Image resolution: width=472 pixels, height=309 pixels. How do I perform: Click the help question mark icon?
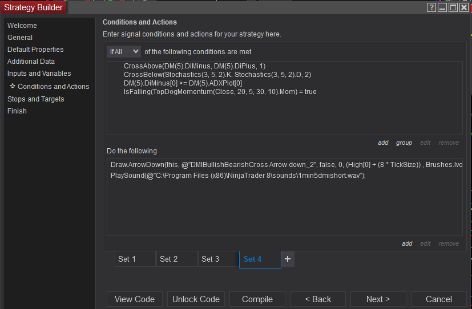pyautogui.click(x=431, y=7)
